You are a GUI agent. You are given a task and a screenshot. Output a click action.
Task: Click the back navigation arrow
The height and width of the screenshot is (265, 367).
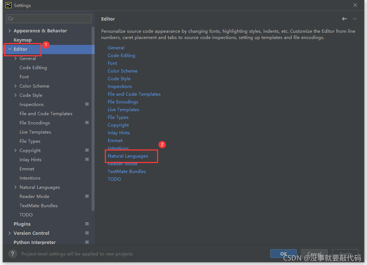point(344,19)
